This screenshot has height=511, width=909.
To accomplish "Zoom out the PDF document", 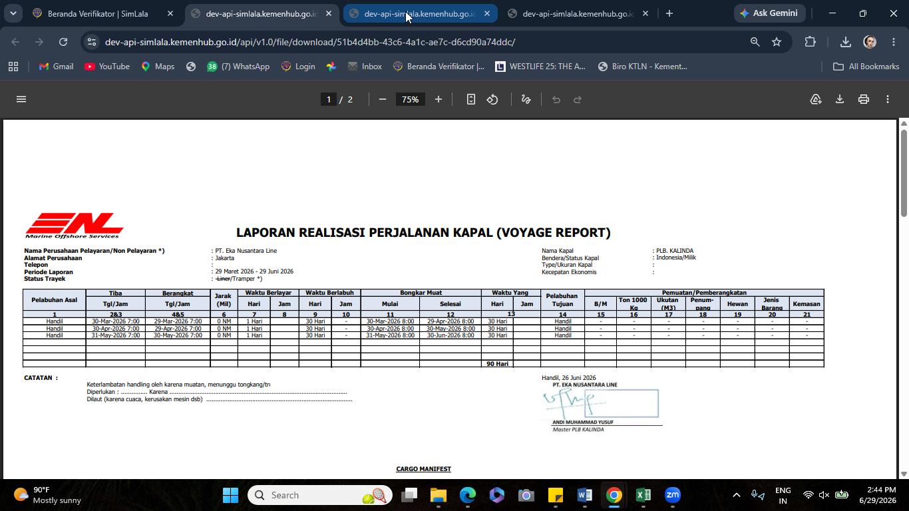I will coord(383,99).
